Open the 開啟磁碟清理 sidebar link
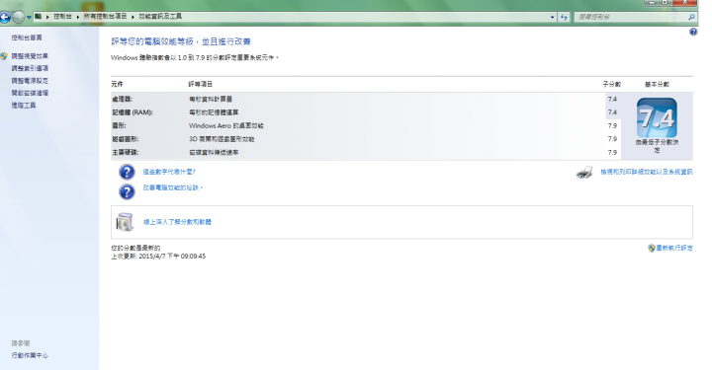712x370 pixels. coord(30,93)
